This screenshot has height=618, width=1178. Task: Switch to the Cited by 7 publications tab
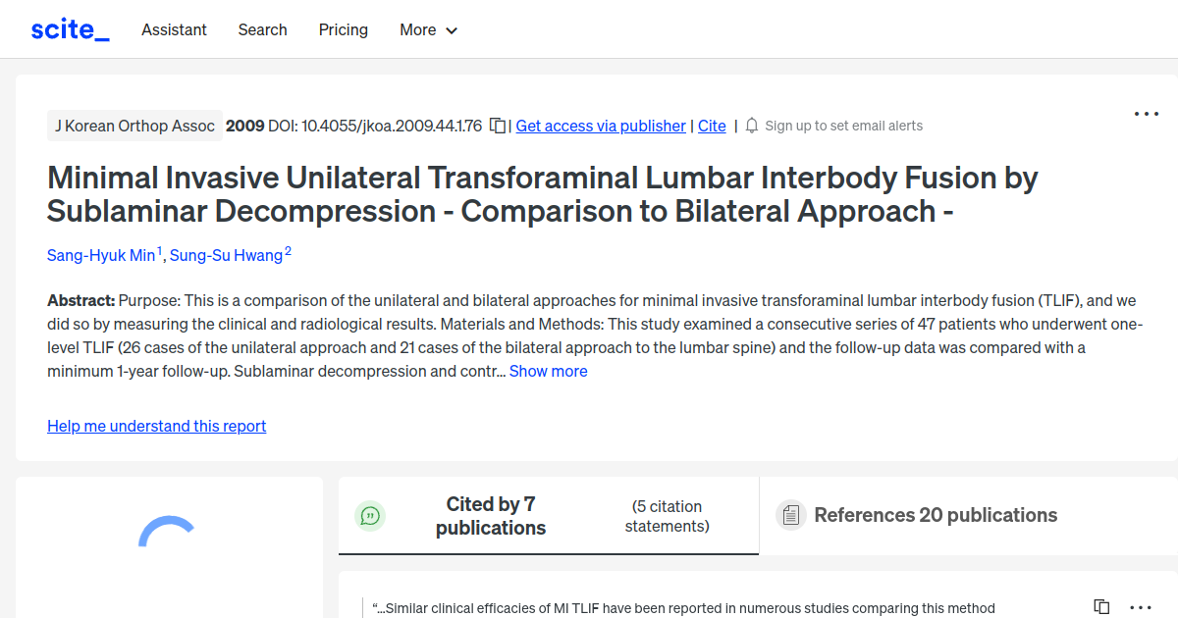coord(491,515)
